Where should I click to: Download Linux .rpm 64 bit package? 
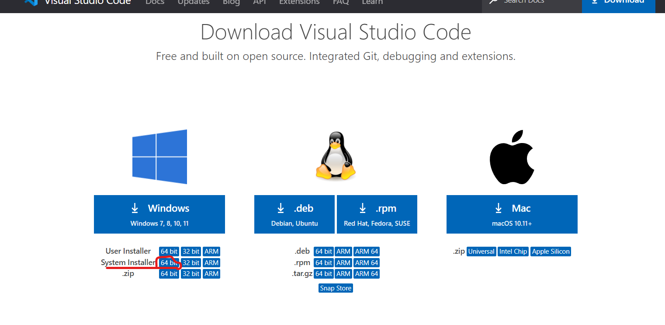pos(324,263)
